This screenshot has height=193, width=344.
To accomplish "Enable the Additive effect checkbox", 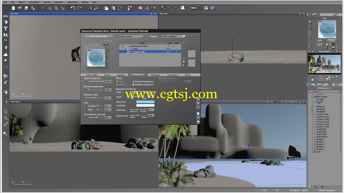I will point(117,84).
